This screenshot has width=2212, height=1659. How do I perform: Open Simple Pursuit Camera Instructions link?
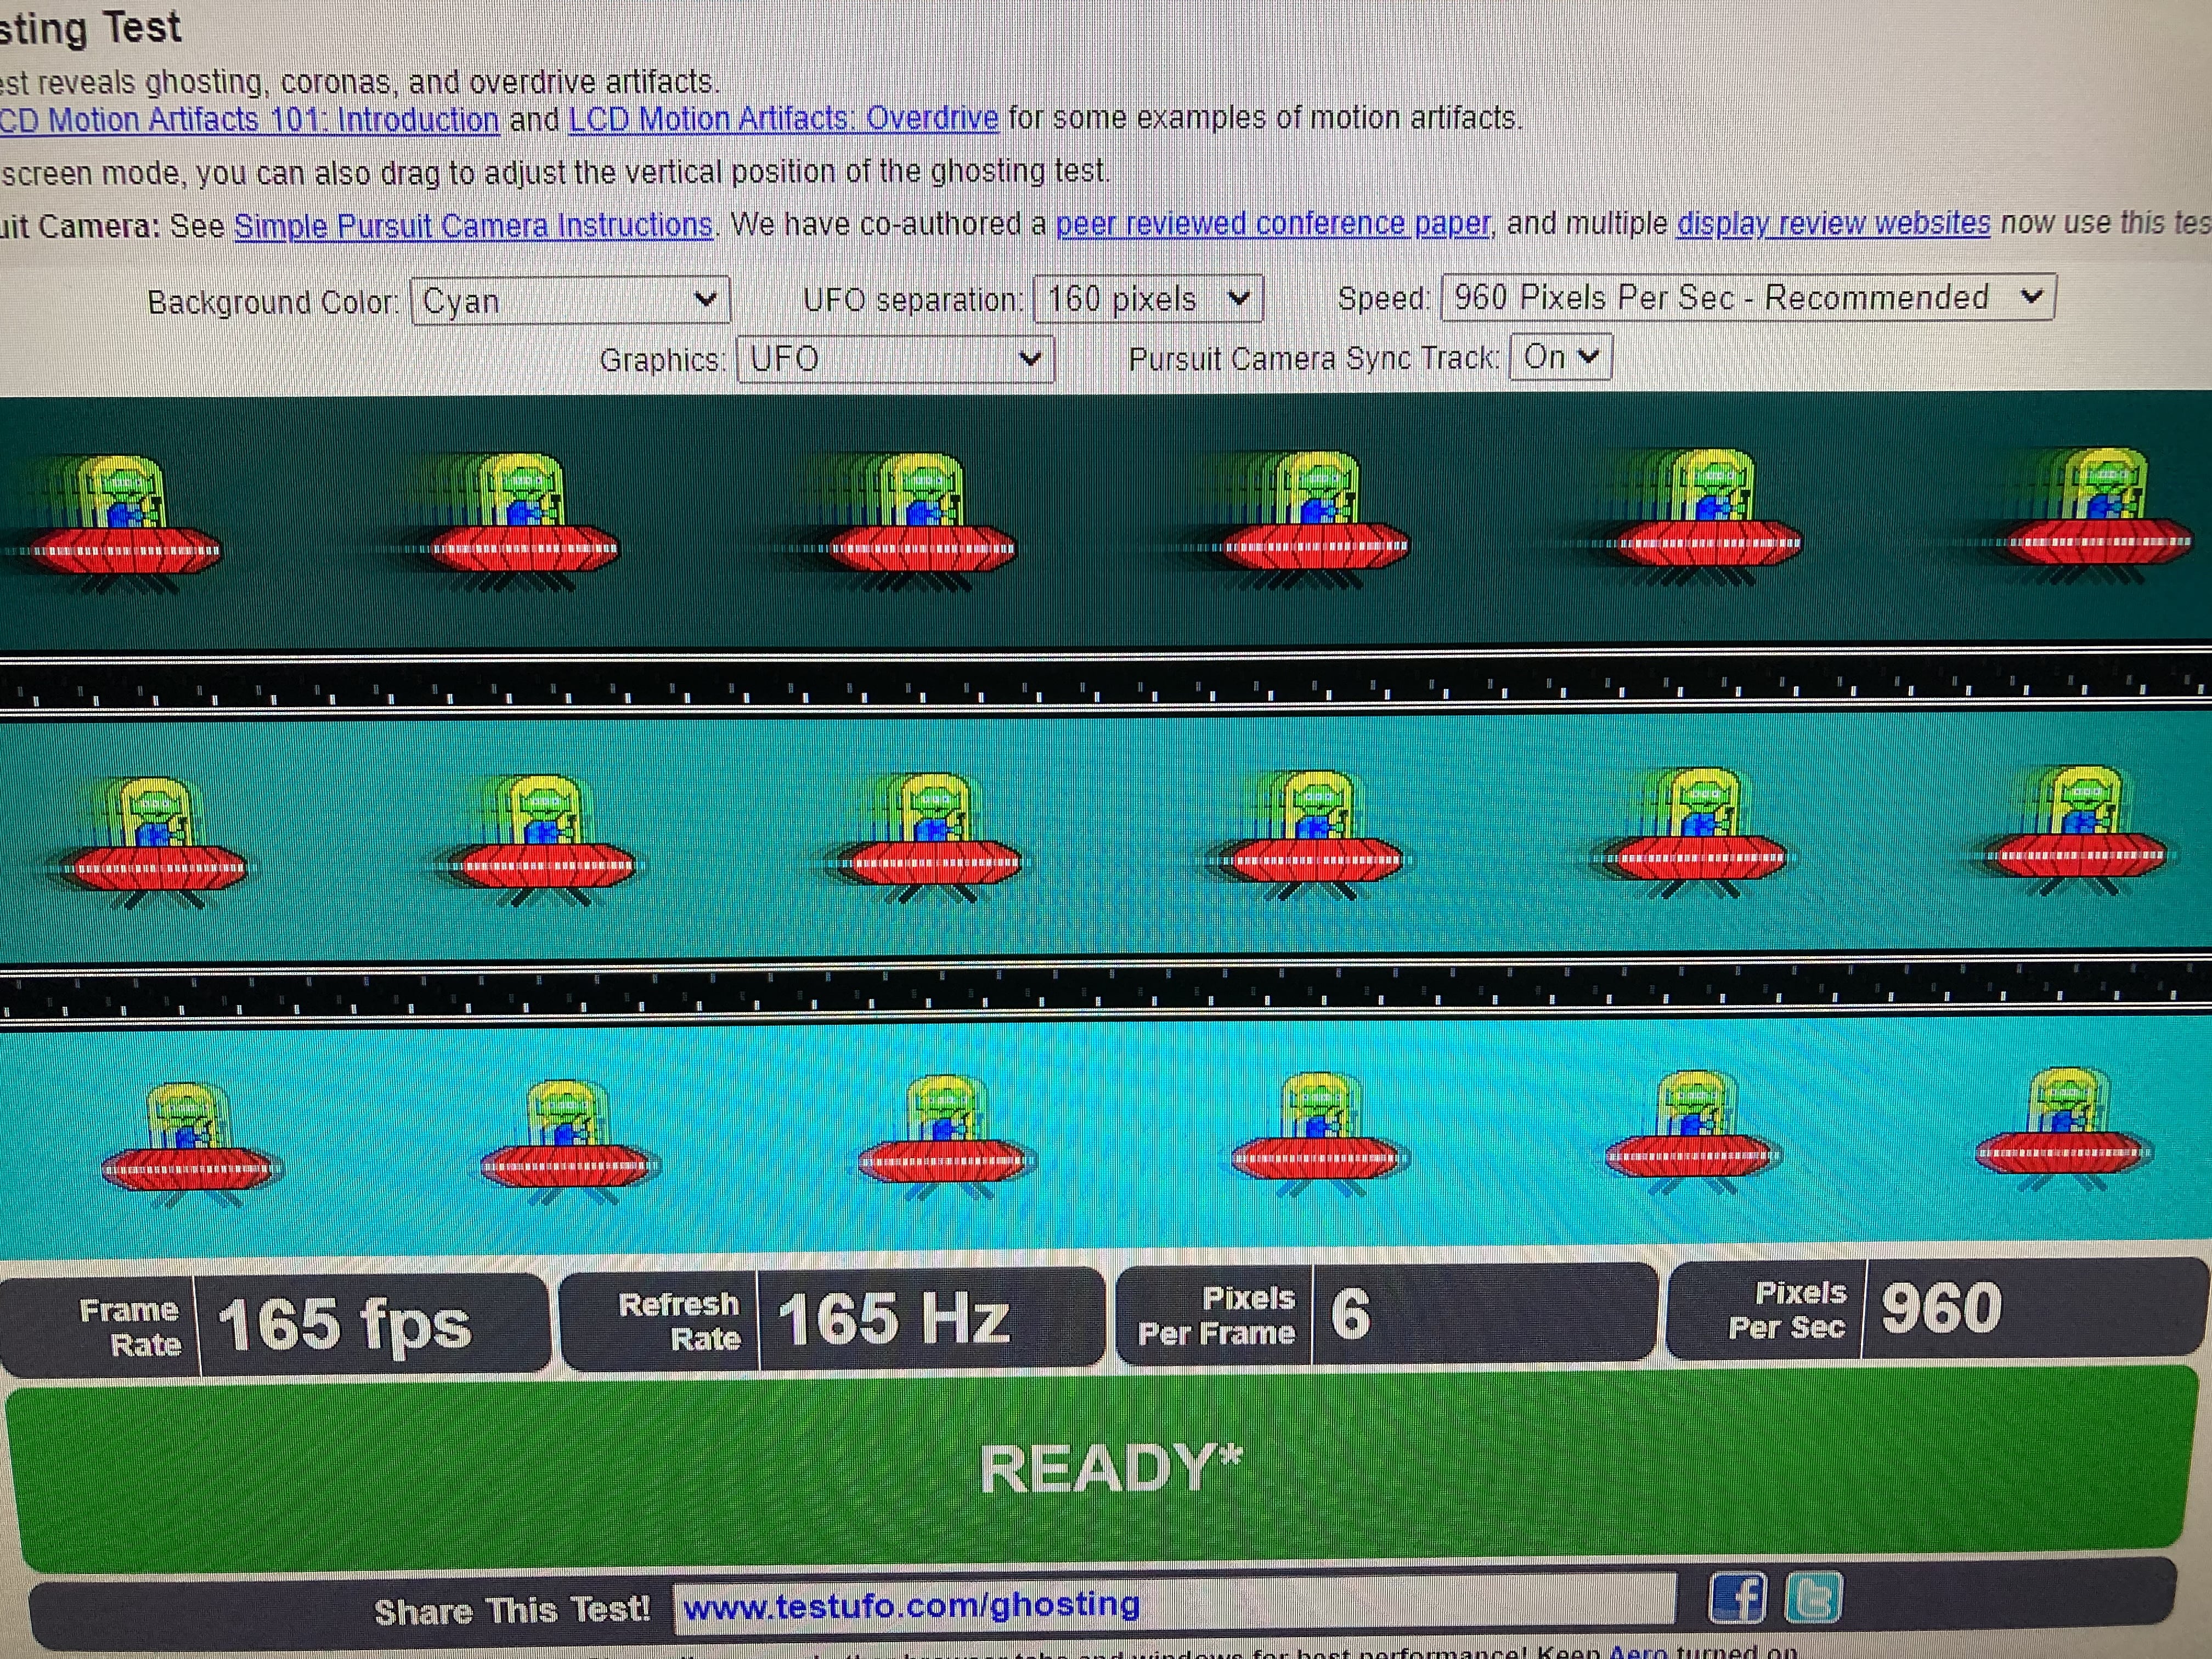coord(473,225)
